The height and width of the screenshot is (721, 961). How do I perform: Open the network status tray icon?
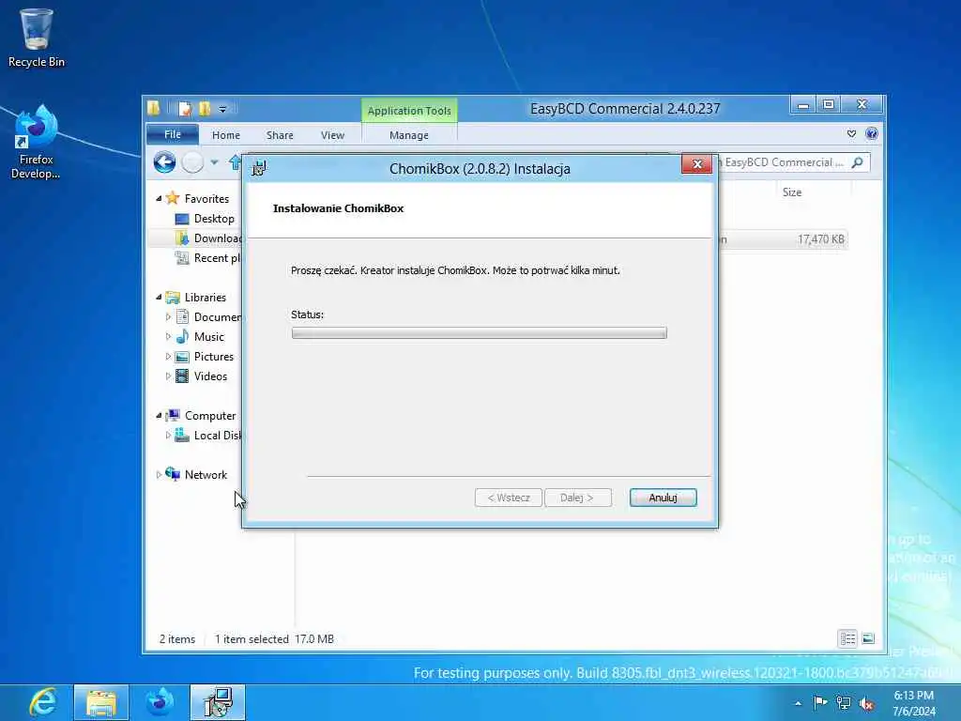(x=844, y=703)
